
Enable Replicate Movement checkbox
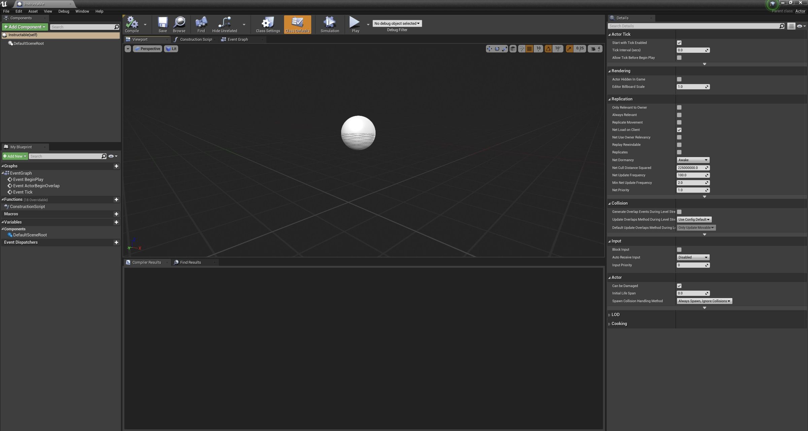(679, 122)
